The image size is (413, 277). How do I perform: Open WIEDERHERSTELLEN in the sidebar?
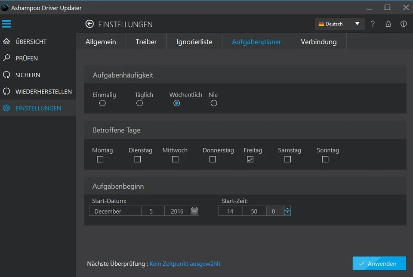pyautogui.click(x=43, y=92)
